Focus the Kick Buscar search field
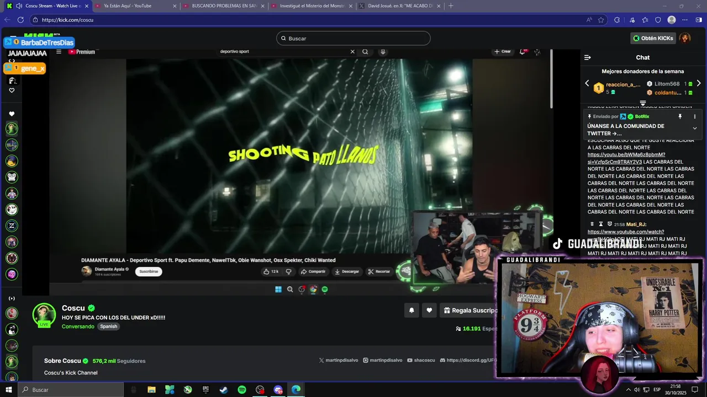The height and width of the screenshot is (397, 707). (353, 38)
